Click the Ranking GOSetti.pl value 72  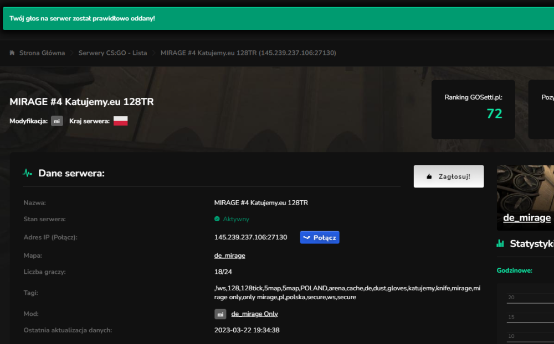(494, 113)
